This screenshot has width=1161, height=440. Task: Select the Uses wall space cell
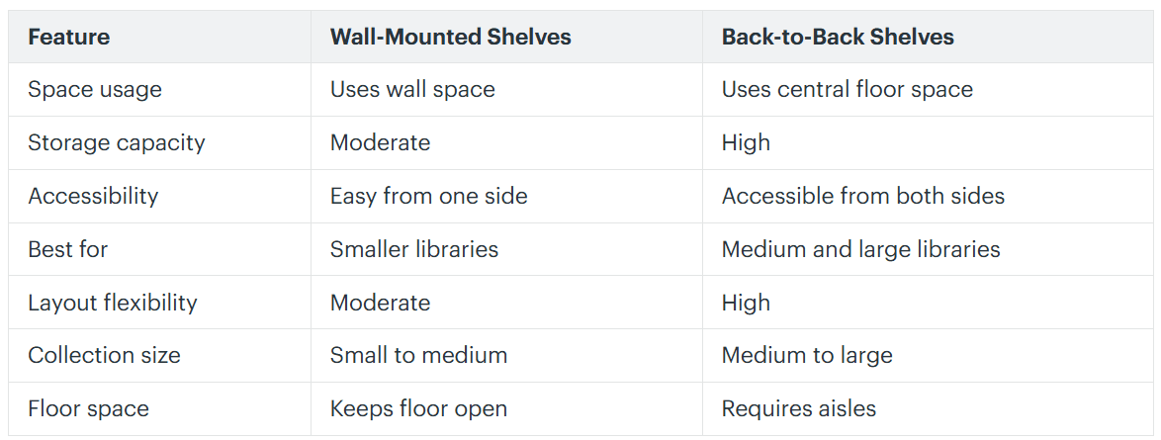[x=412, y=90]
